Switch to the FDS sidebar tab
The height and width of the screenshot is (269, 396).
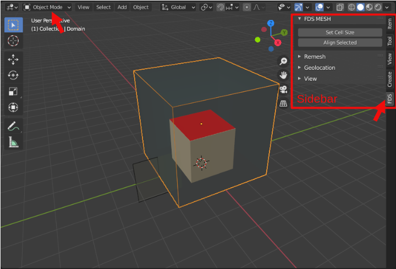(x=390, y=99)
